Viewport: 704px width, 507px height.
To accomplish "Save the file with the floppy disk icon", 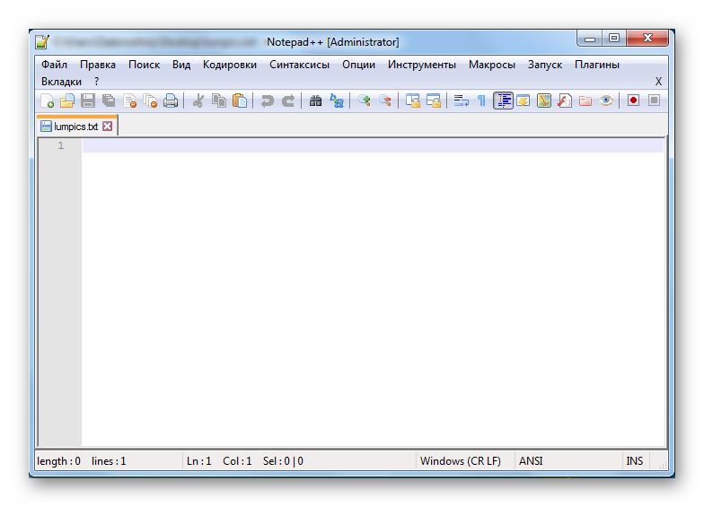I will tap(88, 101).
